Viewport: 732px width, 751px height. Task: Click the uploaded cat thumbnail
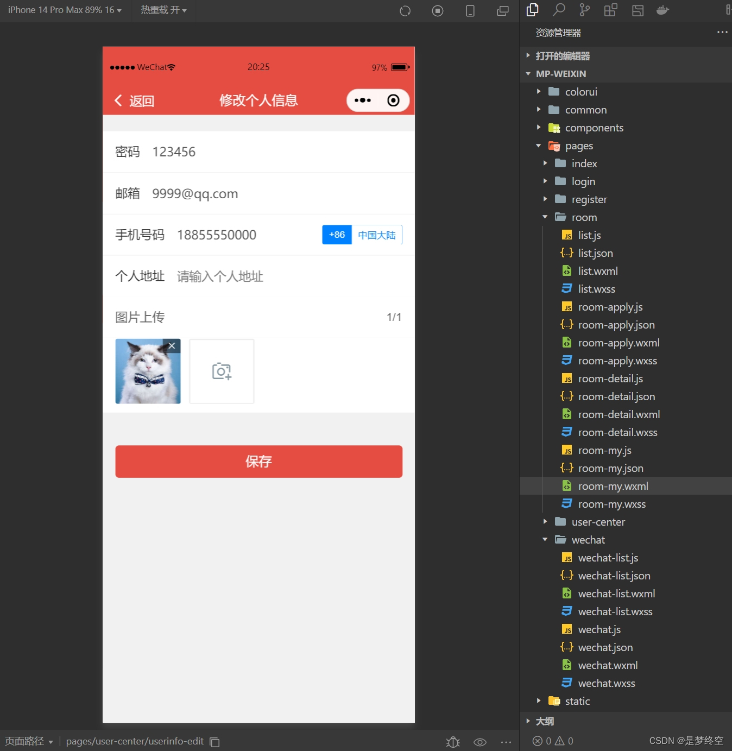(x=148, y=371)
